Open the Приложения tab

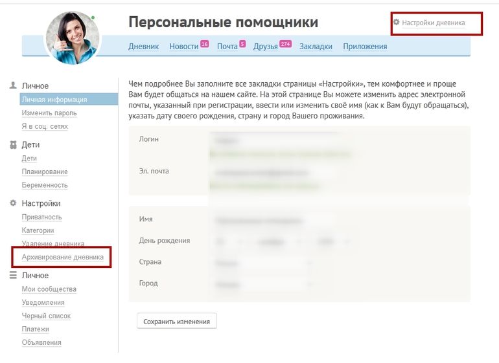coord(365,47)
